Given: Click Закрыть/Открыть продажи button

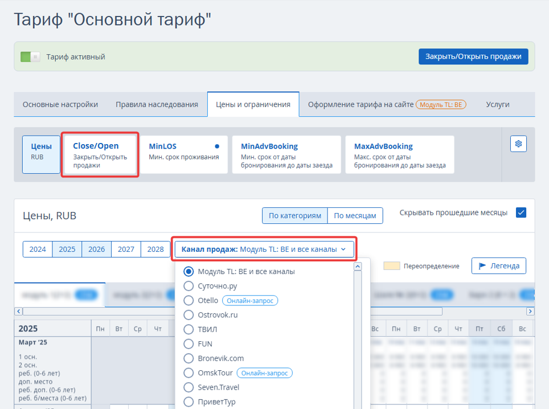Looking at the screenshot, I should (473, 57).
